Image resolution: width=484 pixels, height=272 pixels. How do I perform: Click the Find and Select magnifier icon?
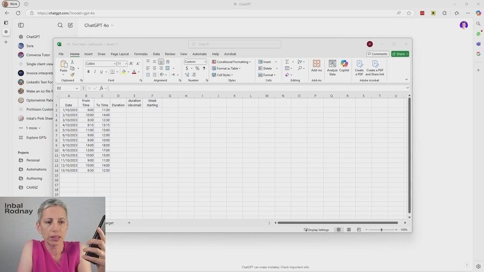[299, 68]
